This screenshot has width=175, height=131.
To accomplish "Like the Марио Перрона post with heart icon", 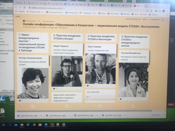I will (54, 88).
